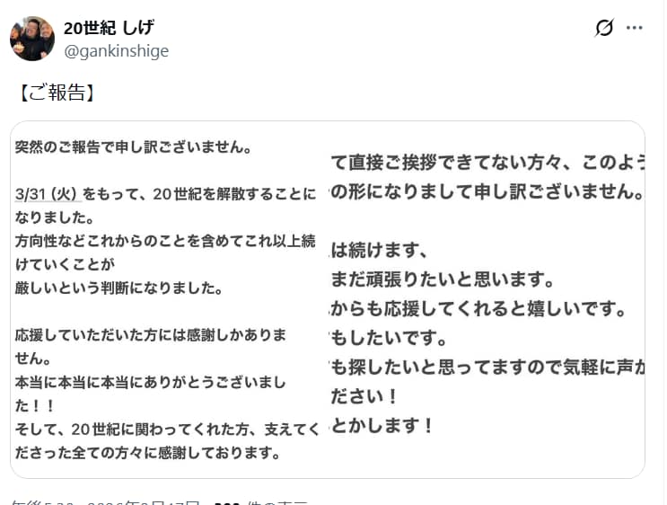Click the post timestamp at the bottom
This screenshot has width=667, height=505.
(x=108, y=501)
